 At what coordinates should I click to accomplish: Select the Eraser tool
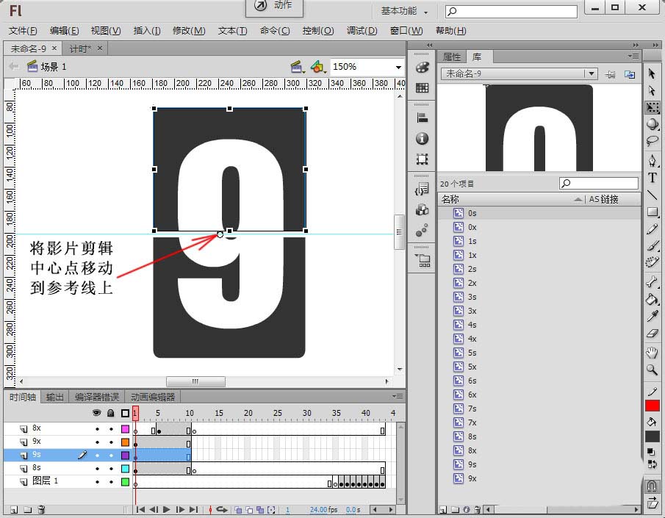pos(653,334)
